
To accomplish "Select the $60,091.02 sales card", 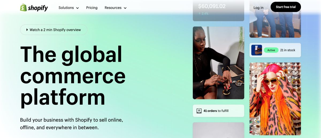I will (x=219, y=10).
